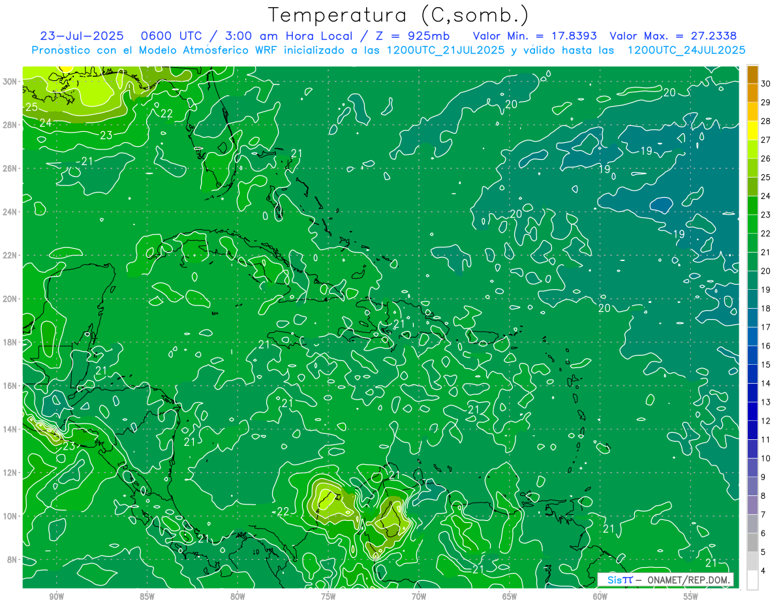The image size is (783, 605).
Task: Click the '25' contour label on the map
Action: [31, 106]
